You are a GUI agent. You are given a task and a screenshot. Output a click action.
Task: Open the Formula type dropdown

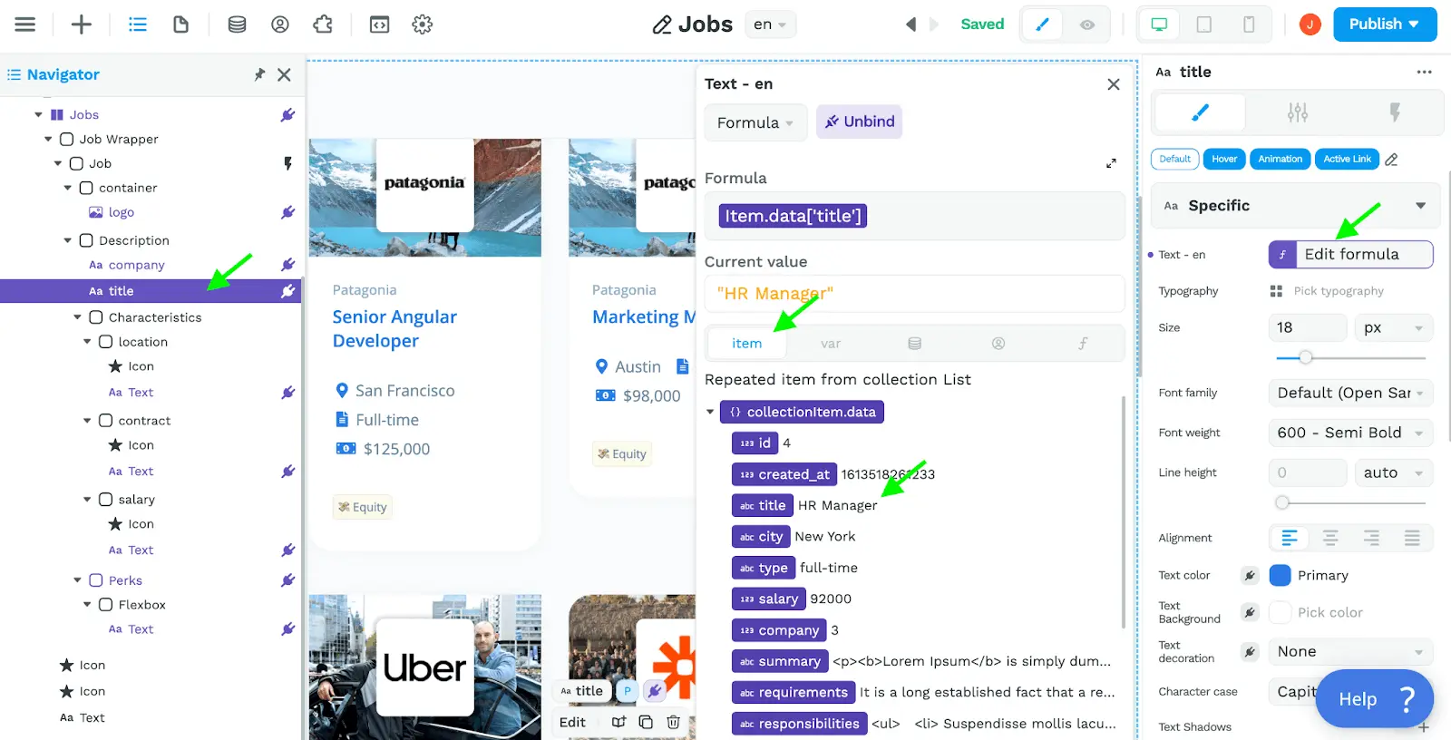coord(755,122)
